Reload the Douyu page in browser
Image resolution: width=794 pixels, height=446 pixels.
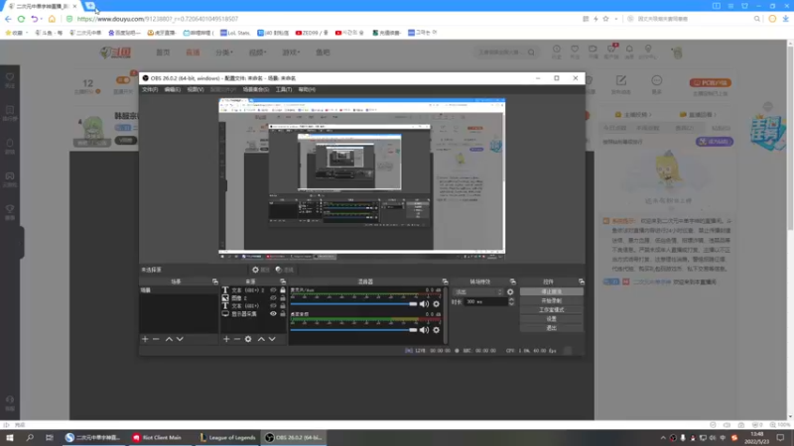coord(21,19)
